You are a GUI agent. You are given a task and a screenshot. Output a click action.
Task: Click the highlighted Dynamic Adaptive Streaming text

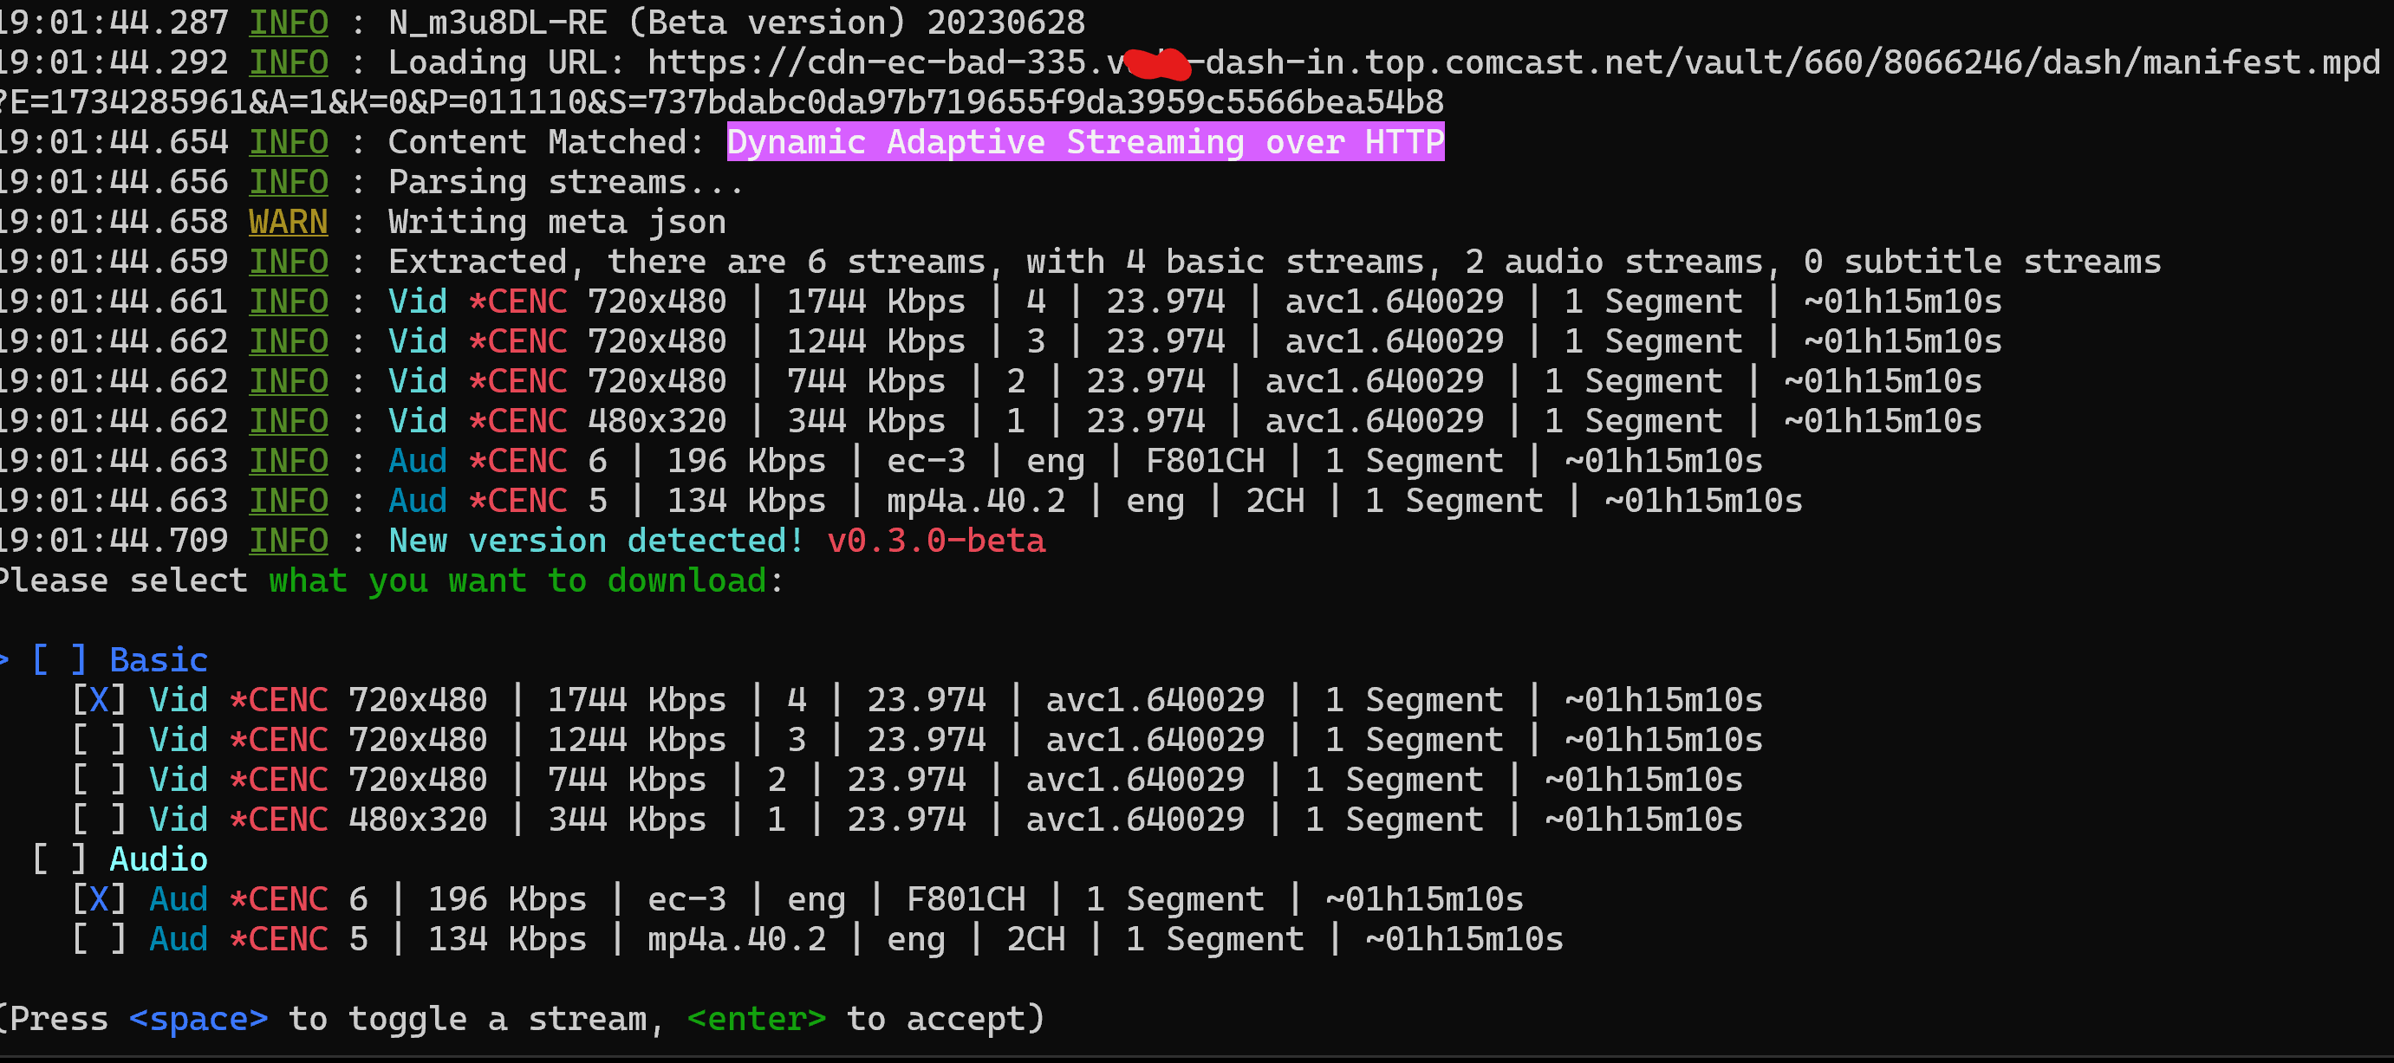pyautogui.click(x=1084, y=142)
